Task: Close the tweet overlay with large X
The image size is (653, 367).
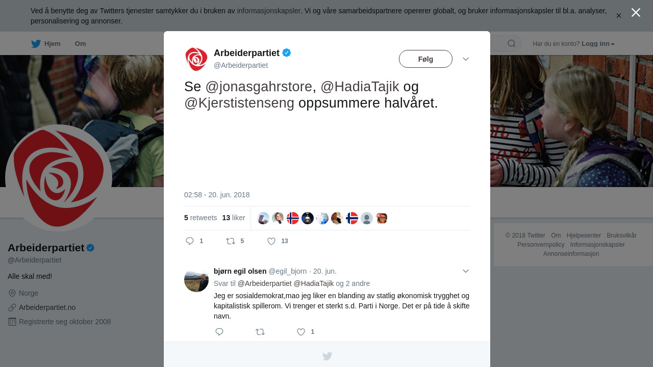Action: [x=636, y=12]
